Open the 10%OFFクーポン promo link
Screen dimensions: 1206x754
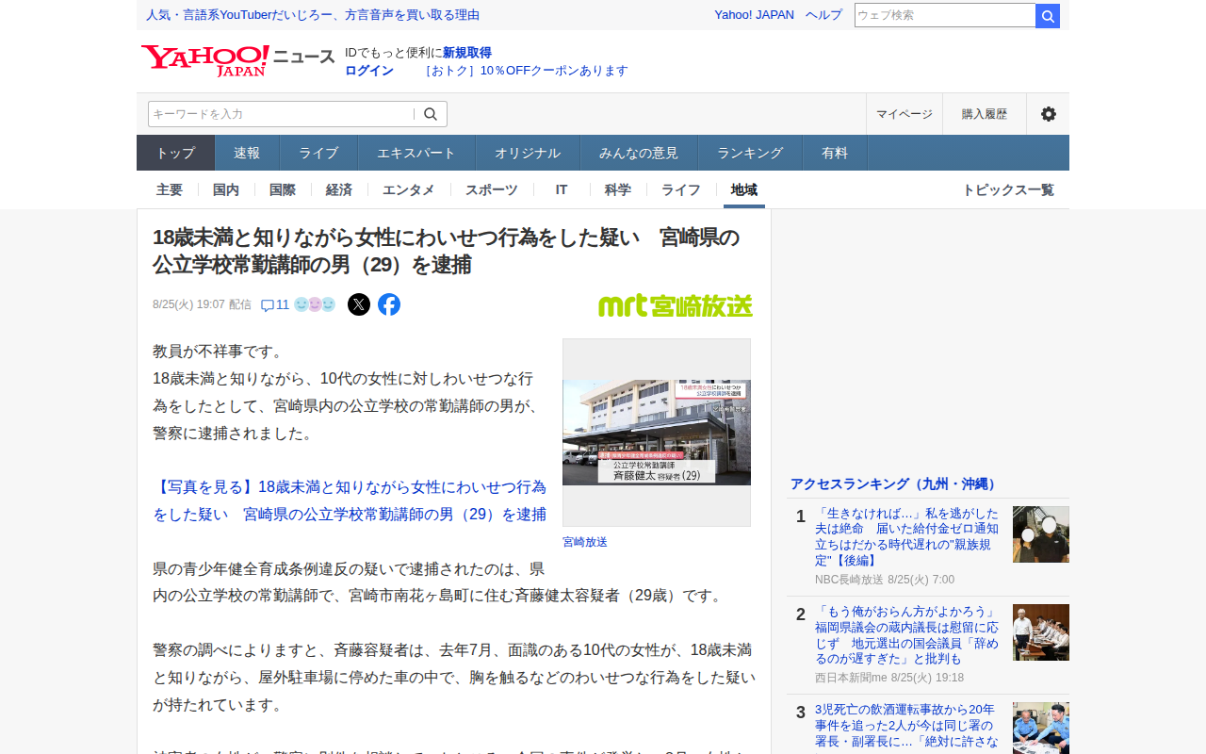click(x=525, y=71)
